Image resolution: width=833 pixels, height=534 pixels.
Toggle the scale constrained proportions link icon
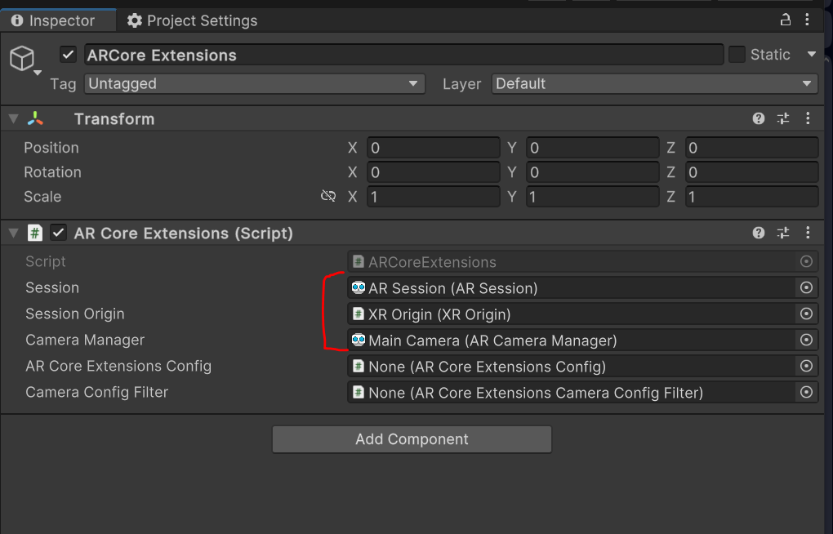328,197
